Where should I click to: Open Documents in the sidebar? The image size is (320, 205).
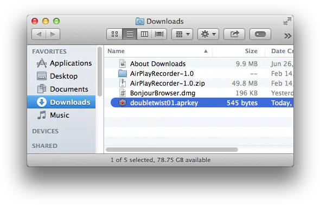pos(61,89)
